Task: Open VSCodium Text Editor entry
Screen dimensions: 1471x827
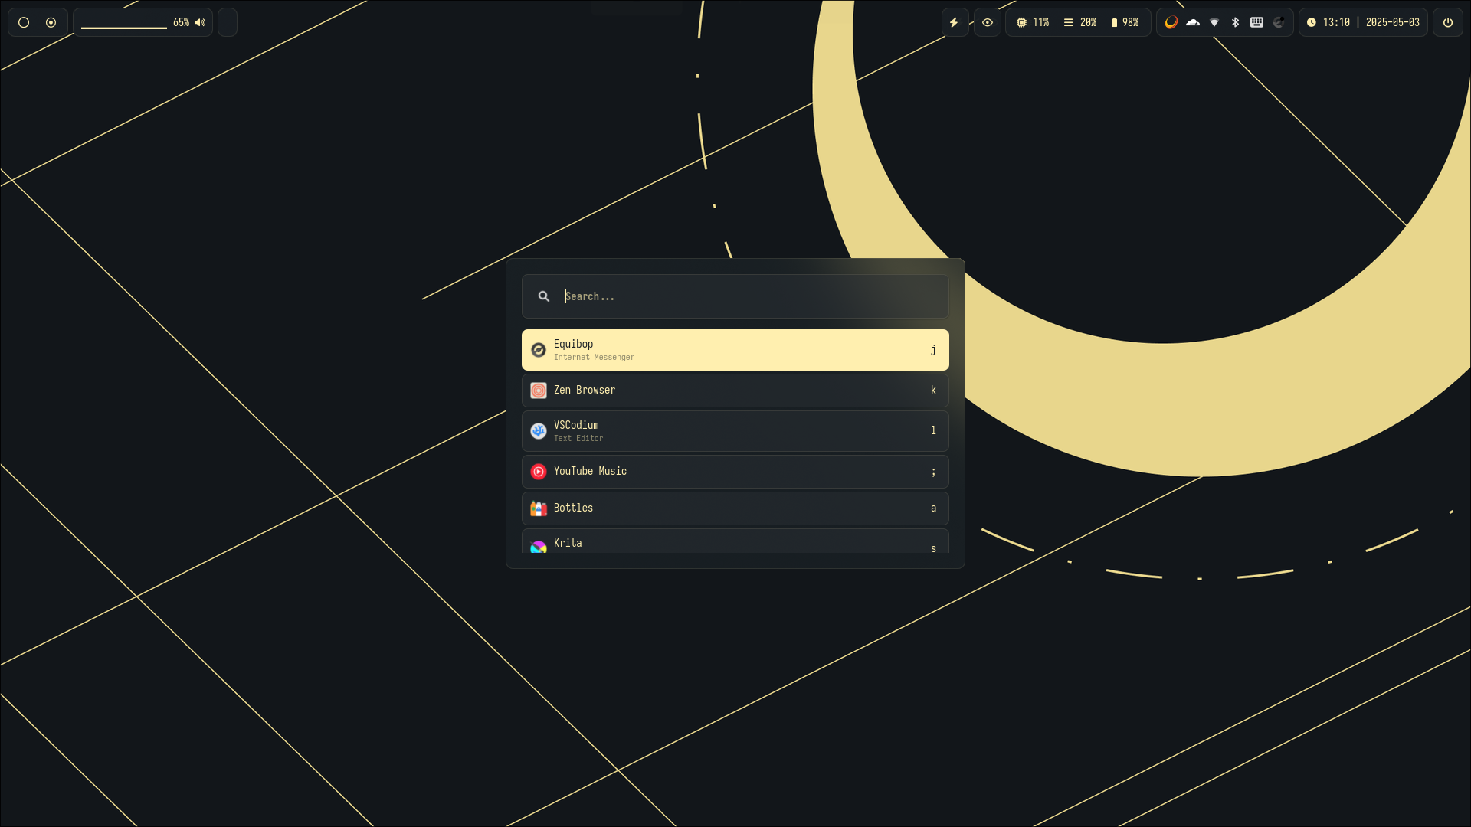Action: [735, 431]
